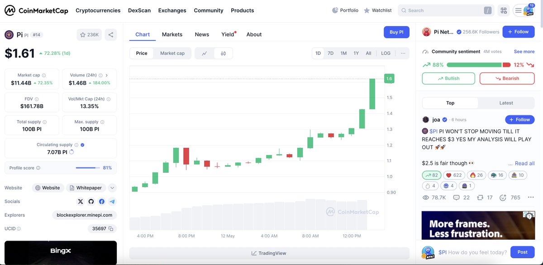Open the TradingView chart button
Screen dimensions: 543x265
(269, 253)
